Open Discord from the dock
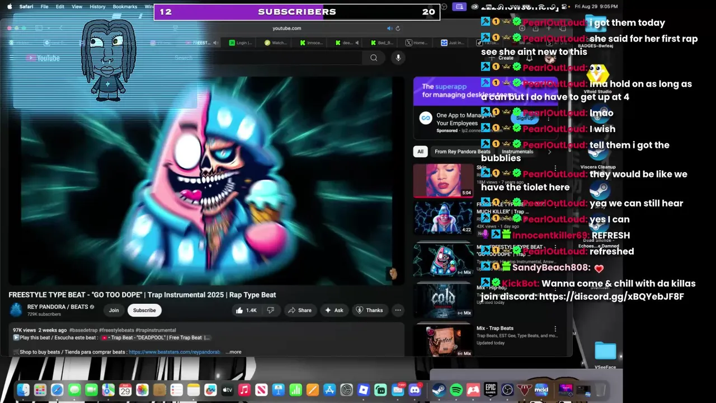Screen dimensions: 716x403 415,390
